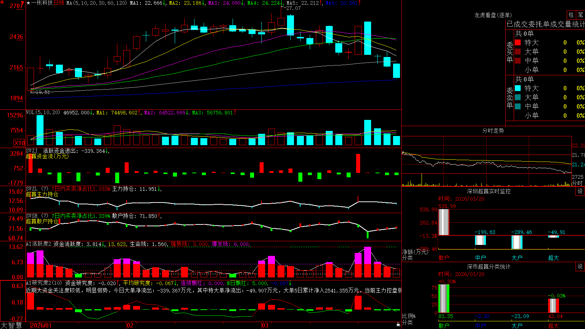Screen dimensions: 585x329
Task: Open 设 settings for 深市超赢分类统计
Action: [x=580, y=266]
